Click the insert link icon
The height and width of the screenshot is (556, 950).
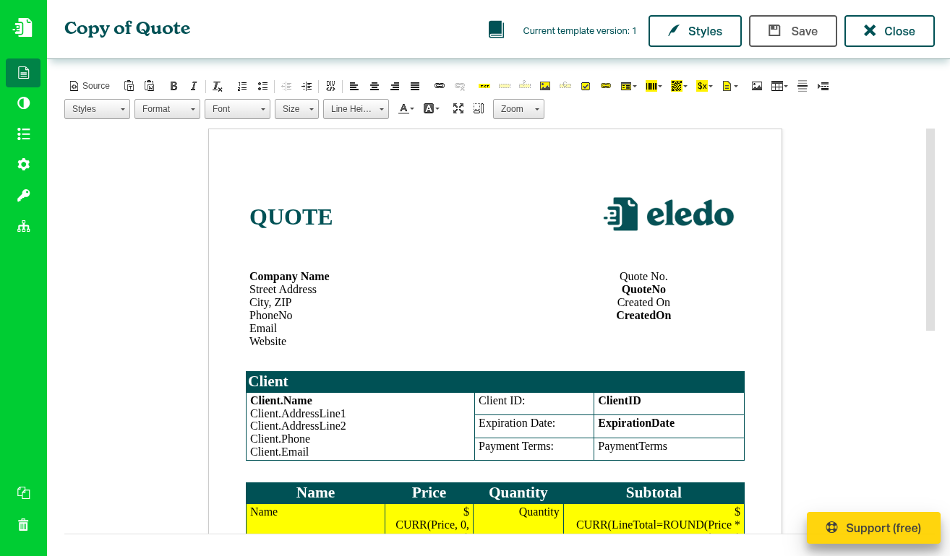pos(440,86)
